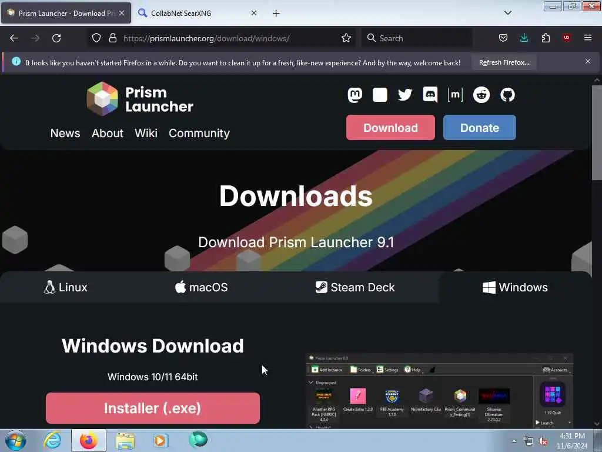This screenshot has height=452, width=602.
Task: Open Windows Explorer folder in the taskbar
Action: click(125, 441)
